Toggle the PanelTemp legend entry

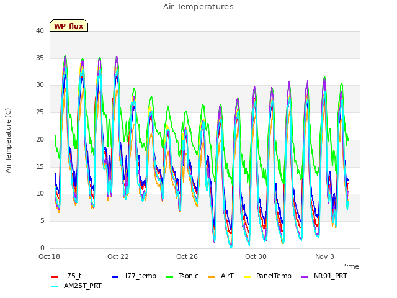[x=267, y=276]
